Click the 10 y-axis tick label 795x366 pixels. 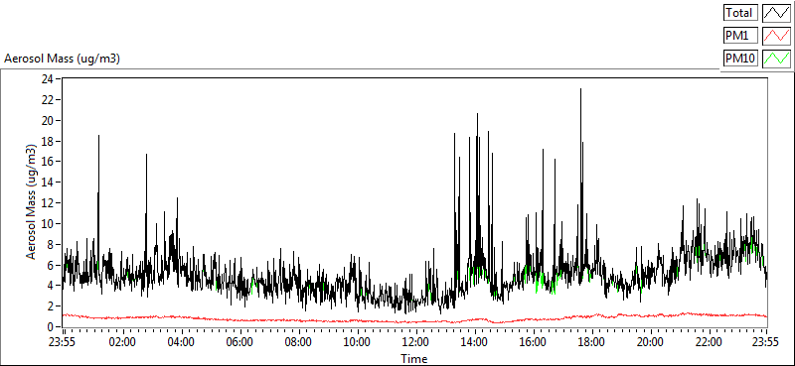(48, 224)
